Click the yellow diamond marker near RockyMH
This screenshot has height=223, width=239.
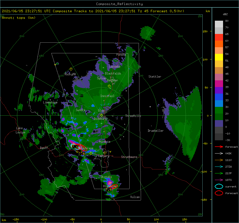point(71,69)
